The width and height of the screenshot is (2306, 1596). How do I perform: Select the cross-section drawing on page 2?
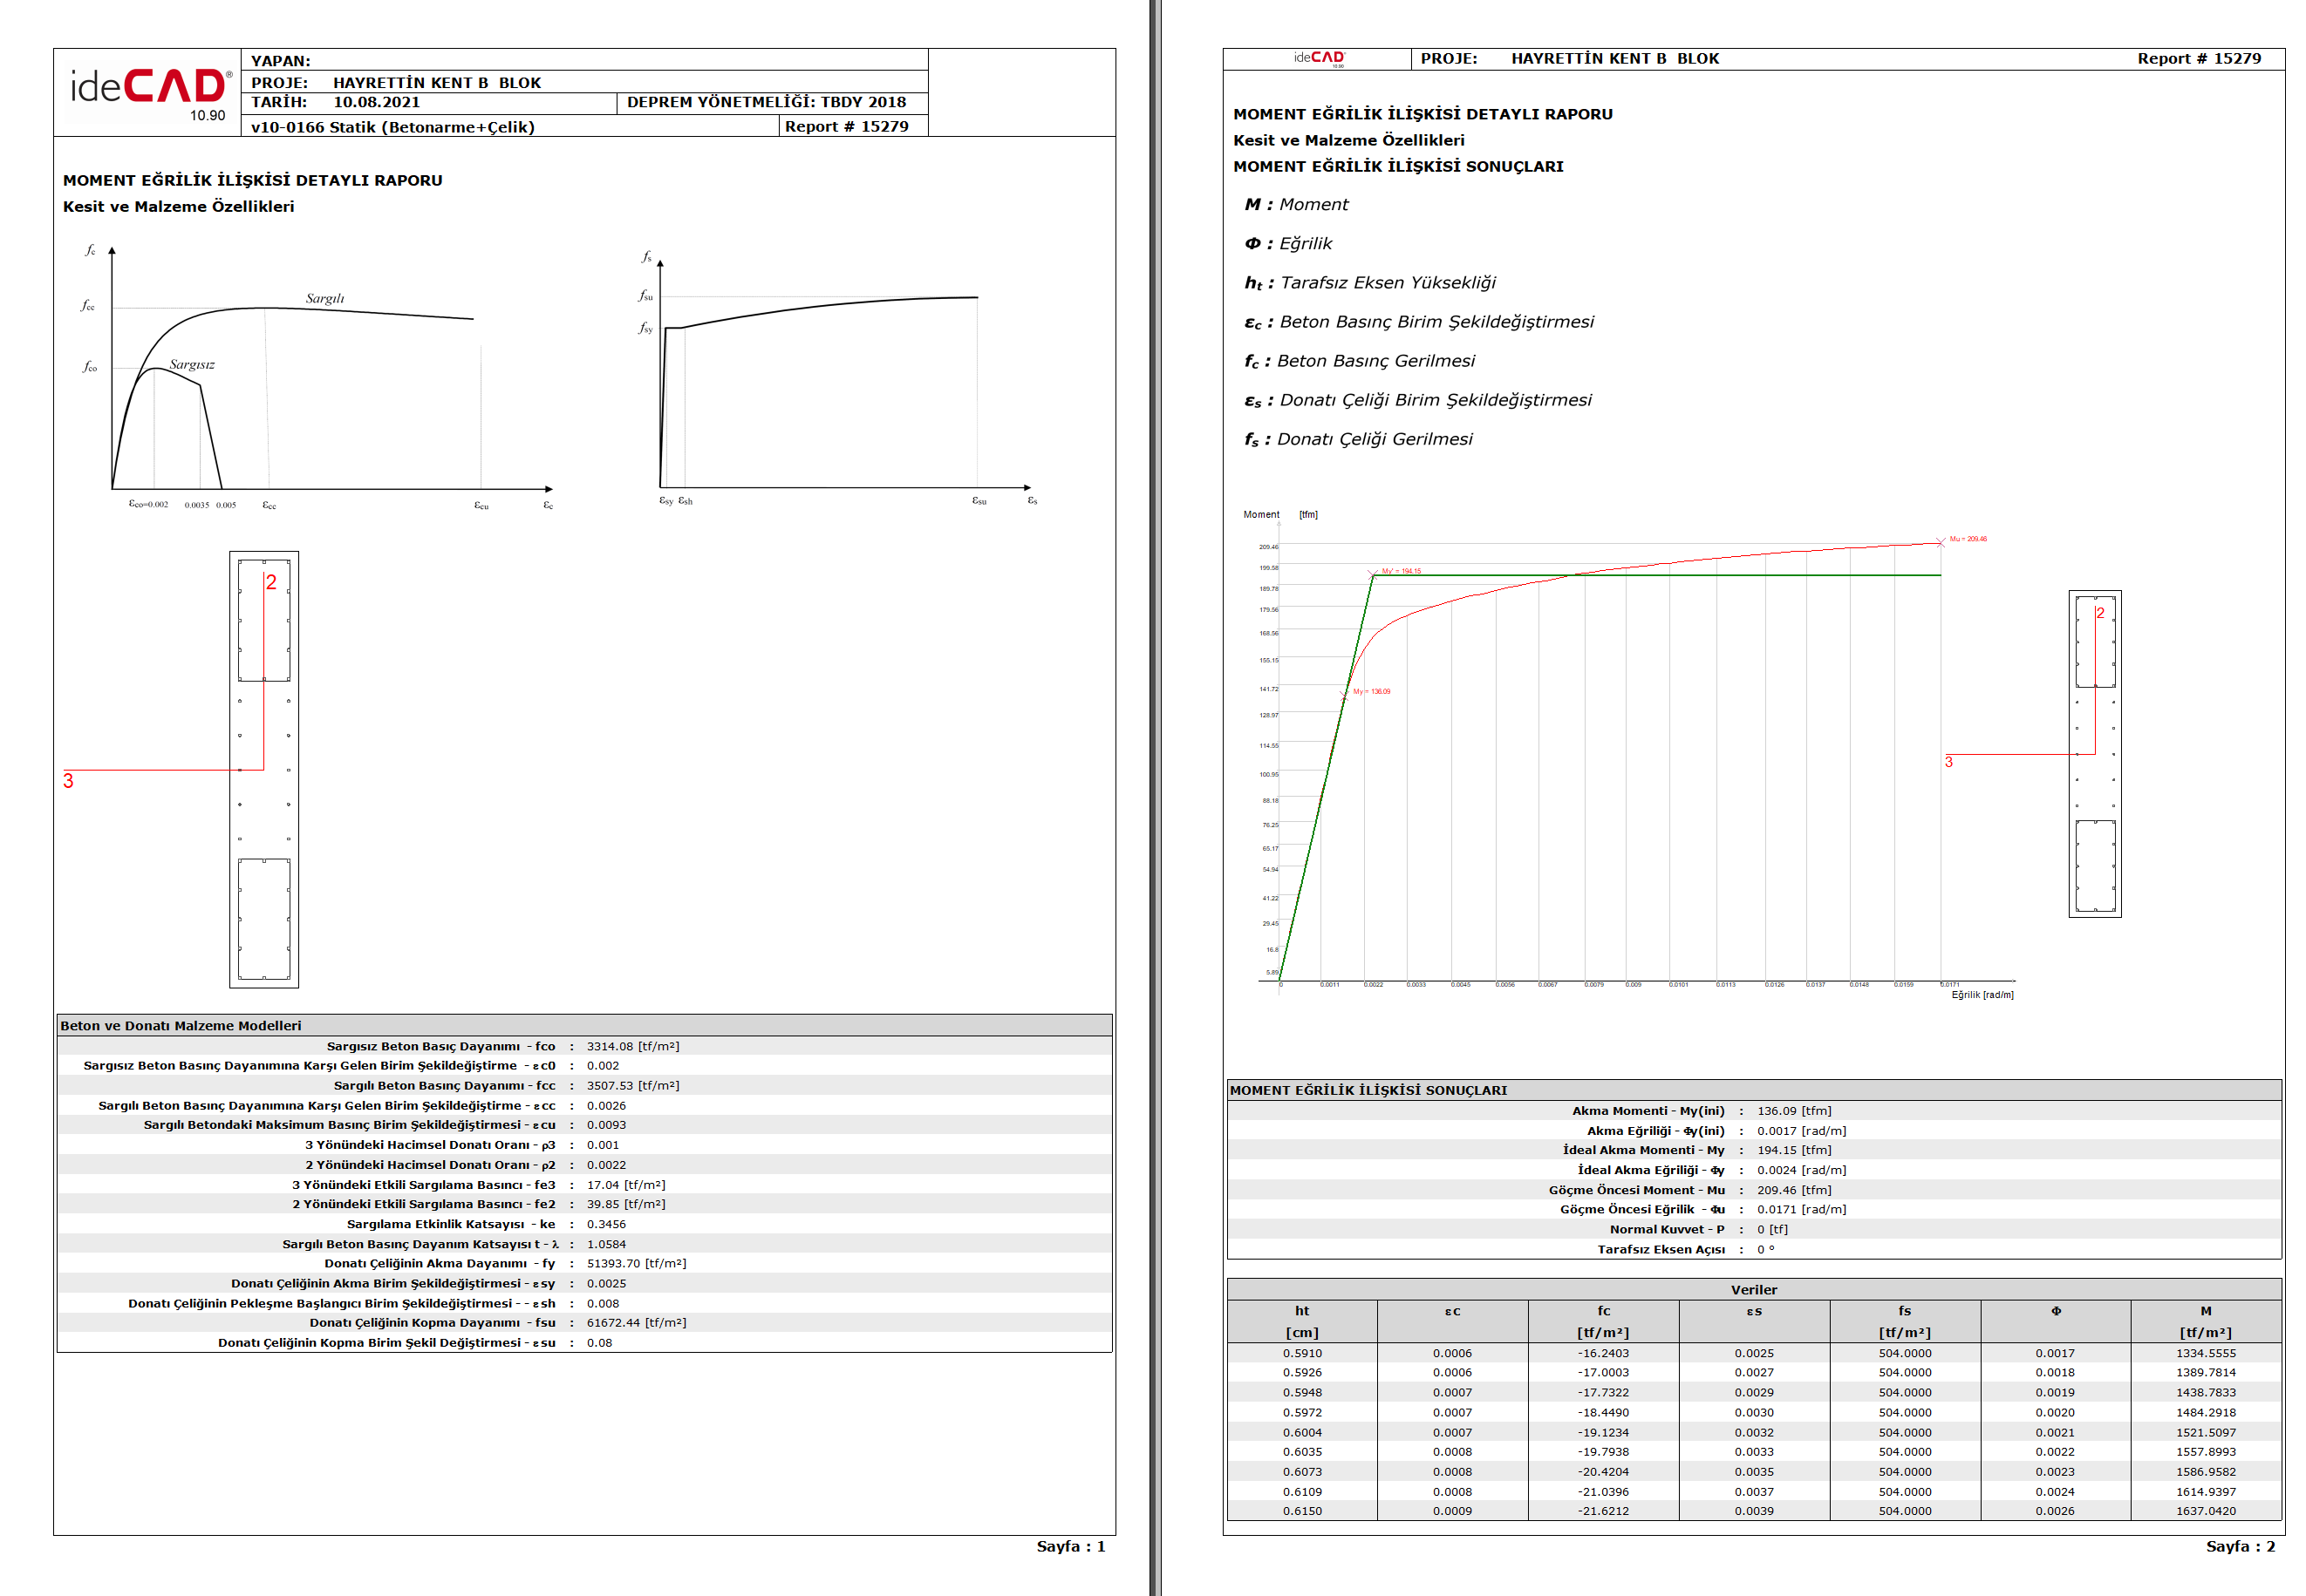2094,754
